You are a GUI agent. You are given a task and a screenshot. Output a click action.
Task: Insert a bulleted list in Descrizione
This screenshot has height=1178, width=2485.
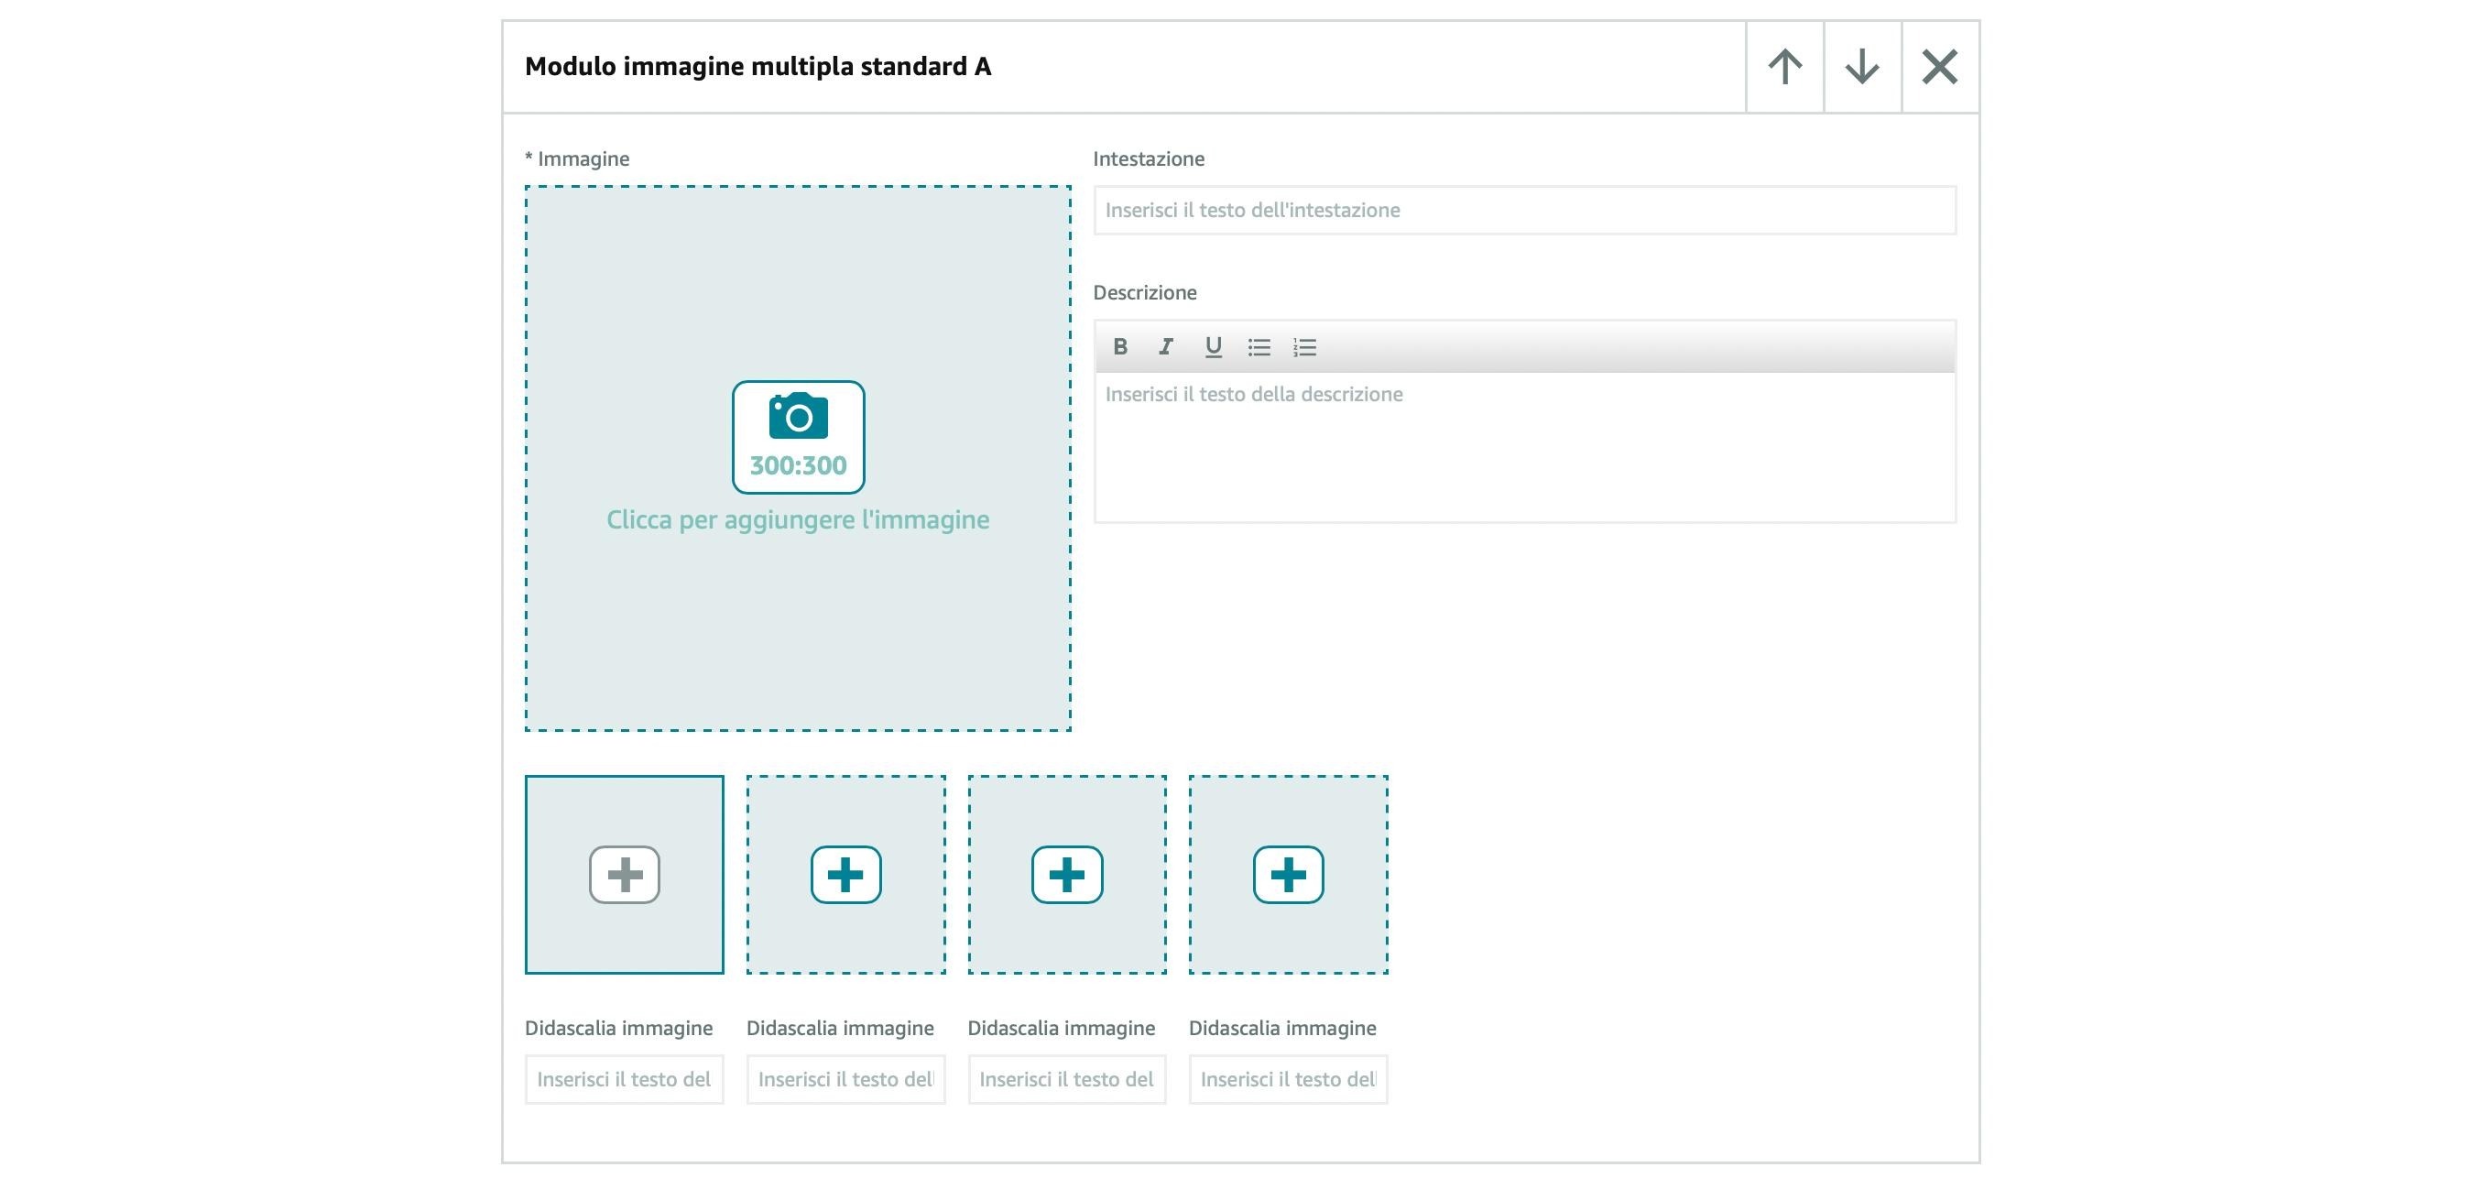tap(1259, 346)
